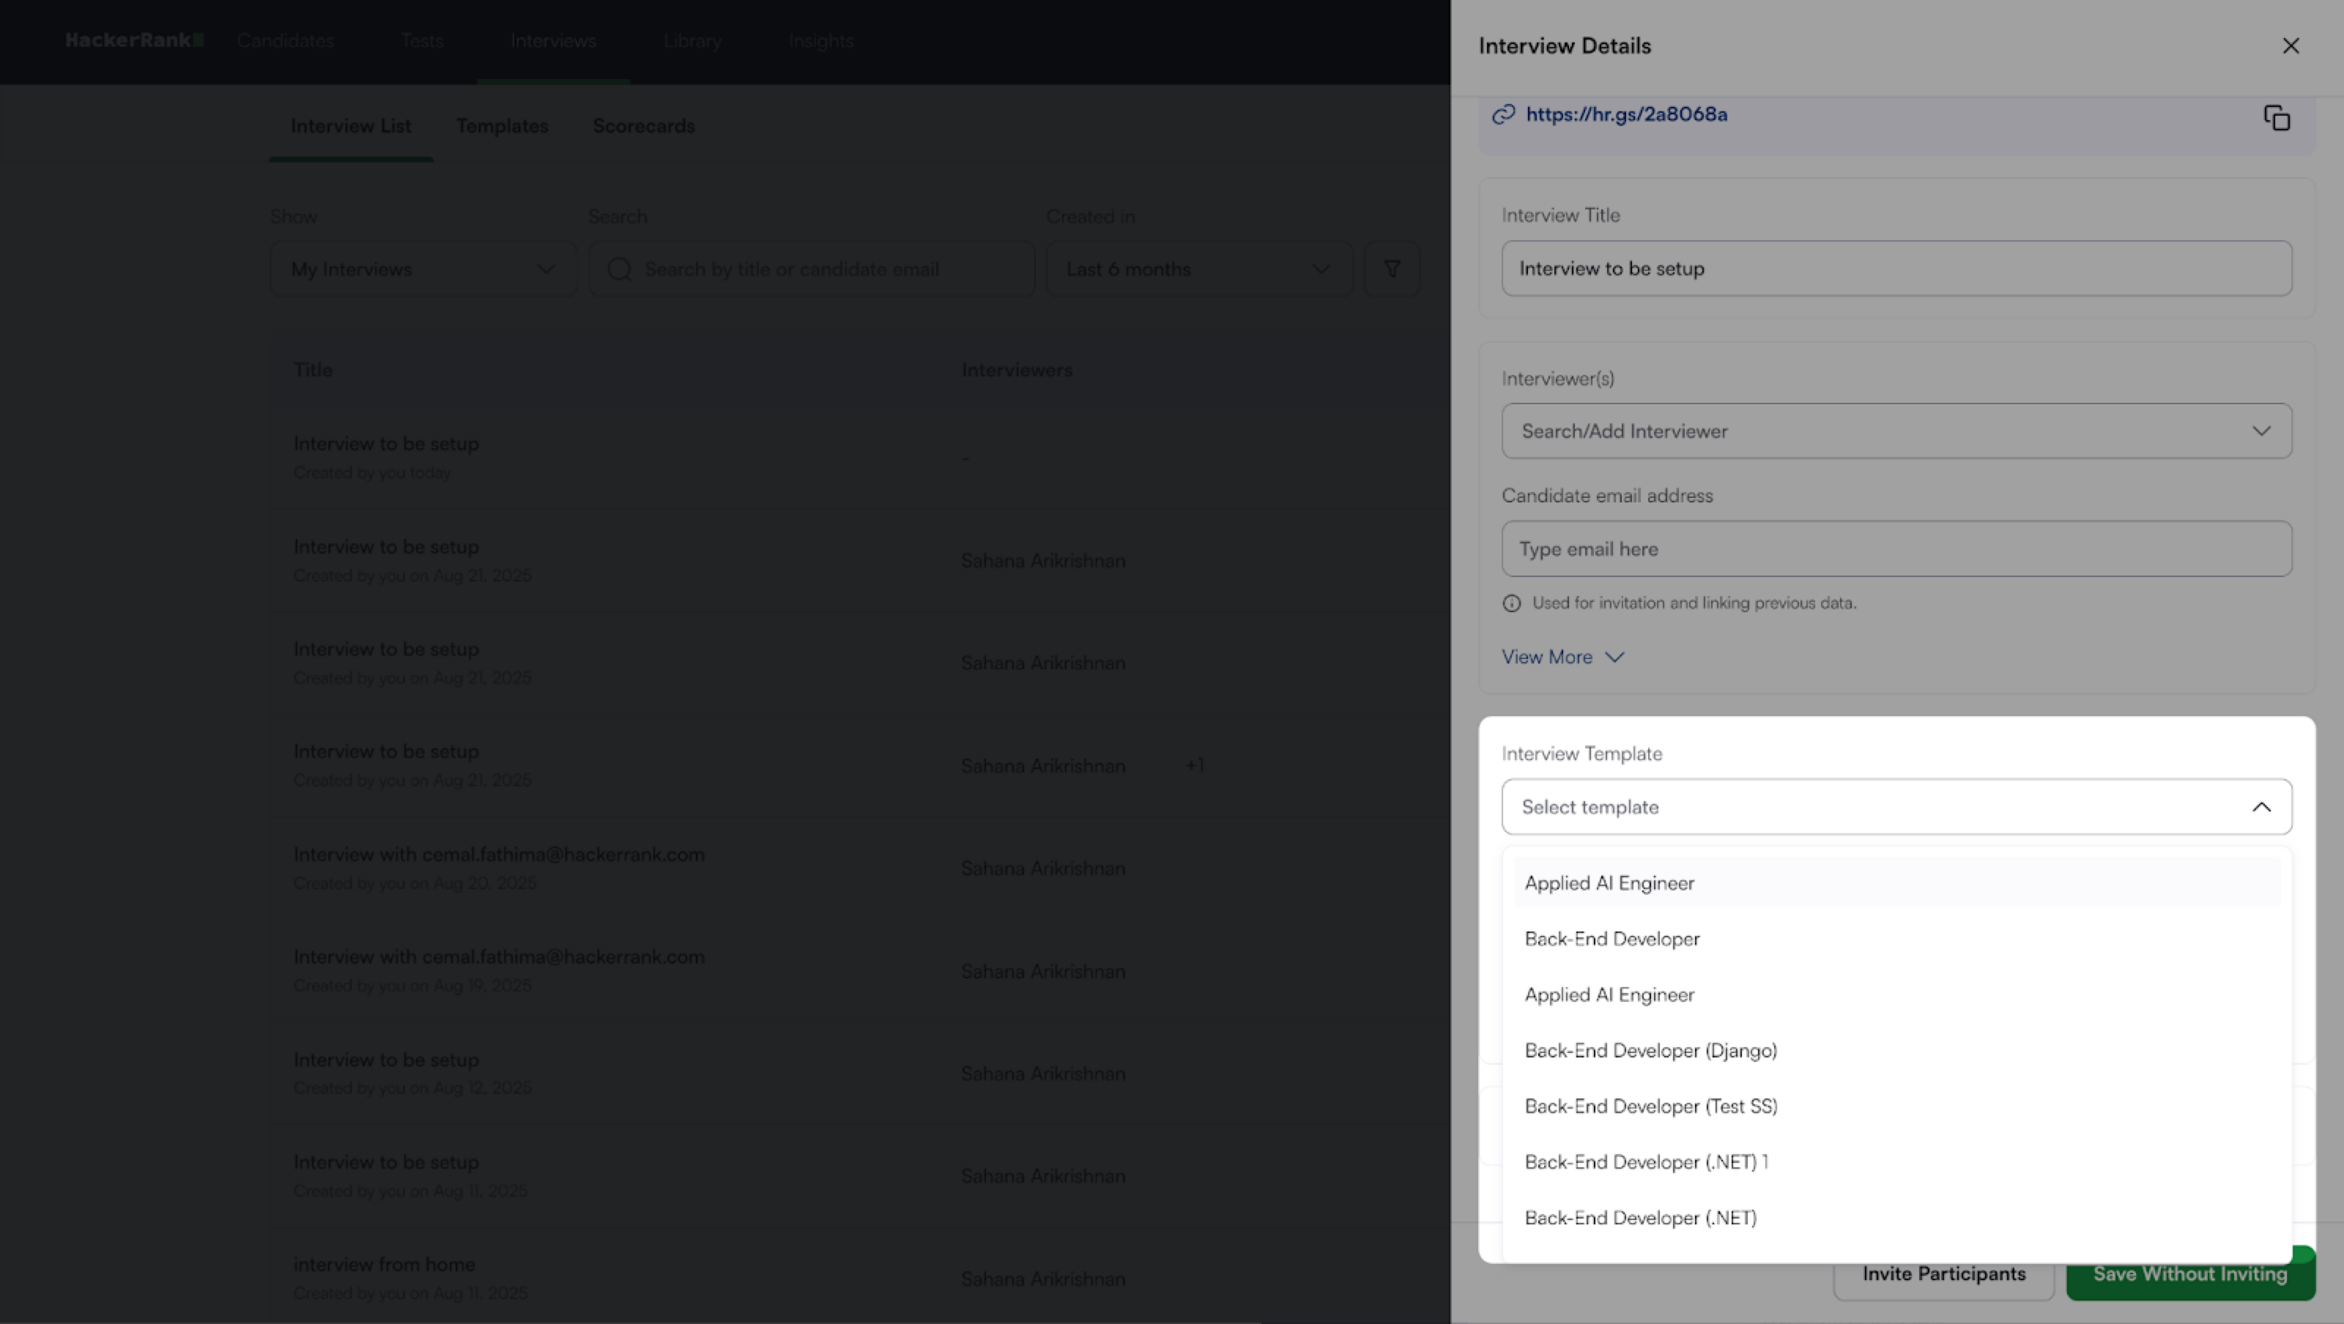Viewport: 2344px width, 1324px height.
Task: Open cemal.fathima interview created Aug 19, 2025
Action: [x=499, y=957]
